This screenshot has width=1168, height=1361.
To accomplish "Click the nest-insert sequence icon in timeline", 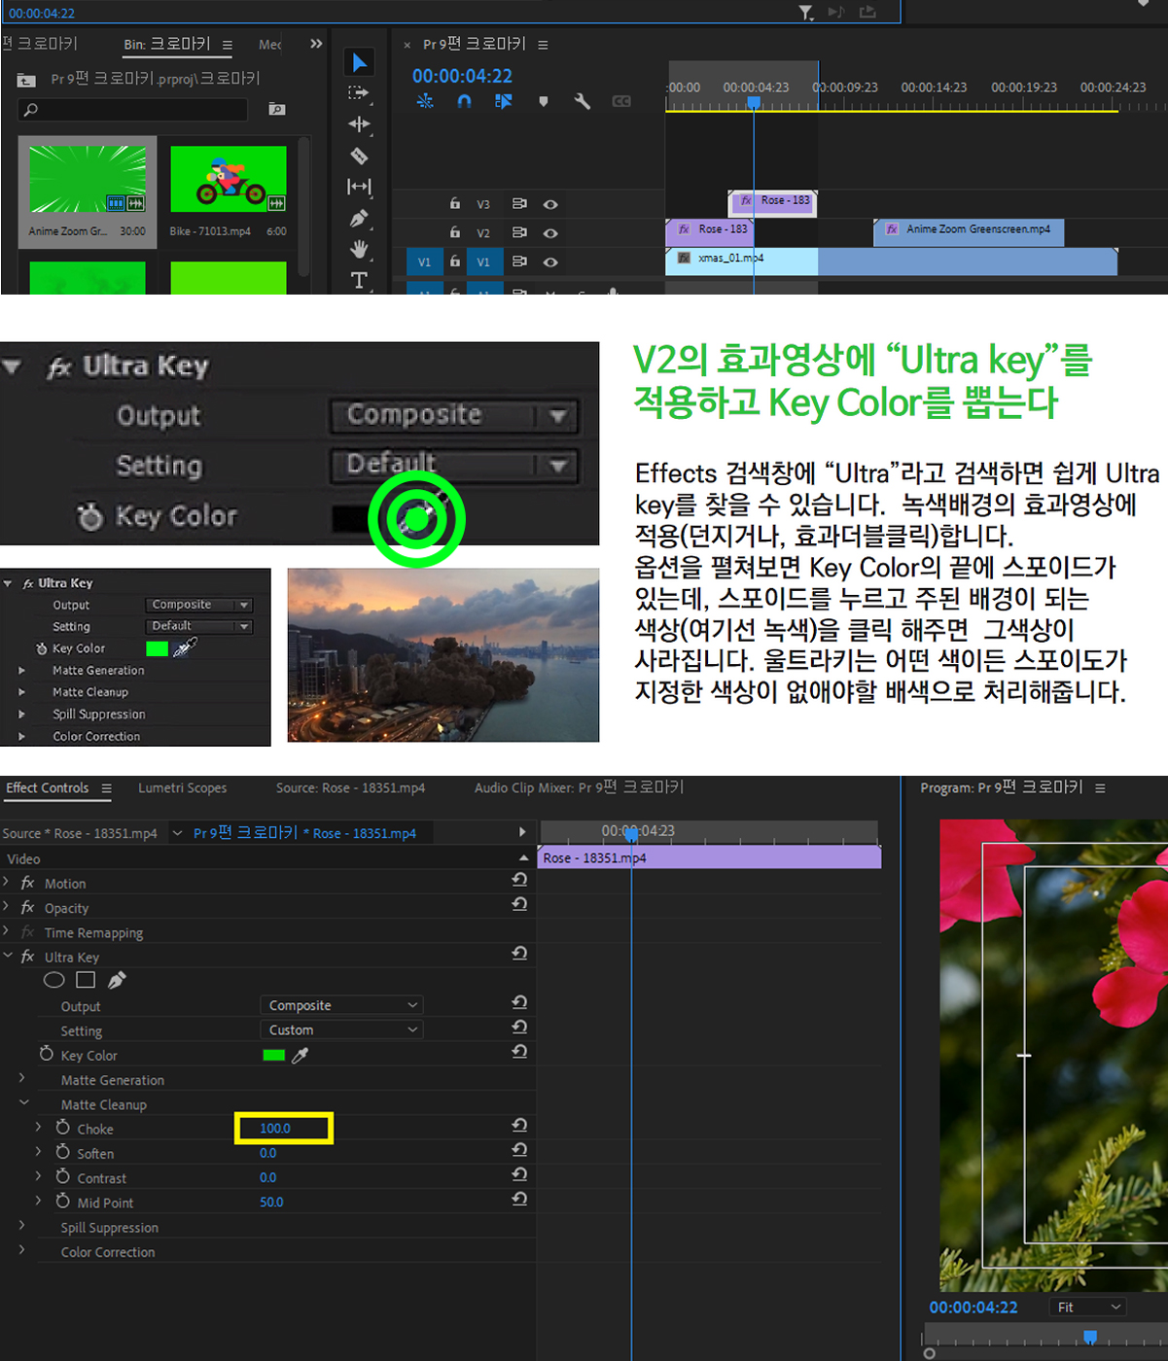I will coord(425,101).
